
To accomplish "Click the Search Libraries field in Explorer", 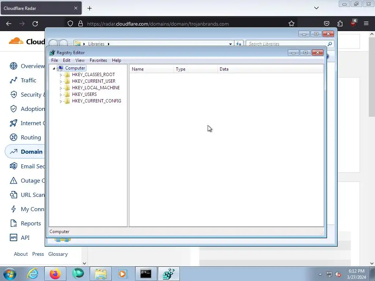I will point(287,44).
